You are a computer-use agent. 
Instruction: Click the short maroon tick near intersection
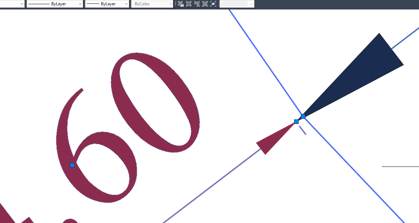[303, 130]
